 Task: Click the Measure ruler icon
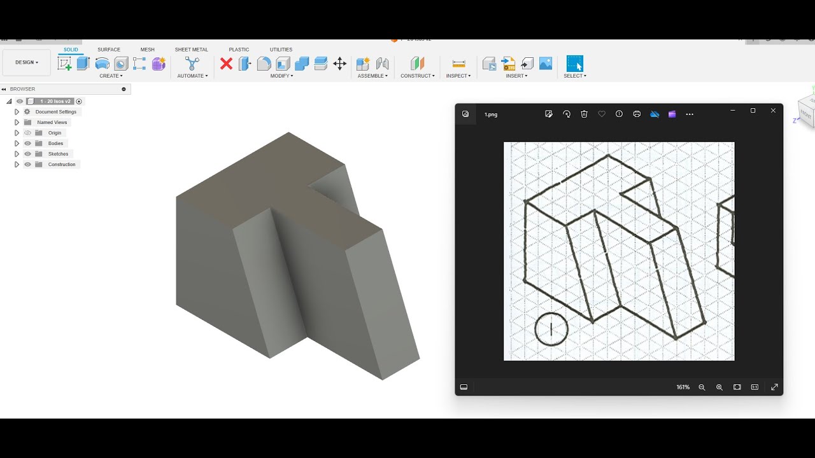click(458, 63)
